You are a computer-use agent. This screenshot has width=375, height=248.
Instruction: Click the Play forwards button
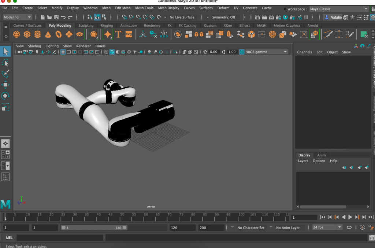[350, 217]
